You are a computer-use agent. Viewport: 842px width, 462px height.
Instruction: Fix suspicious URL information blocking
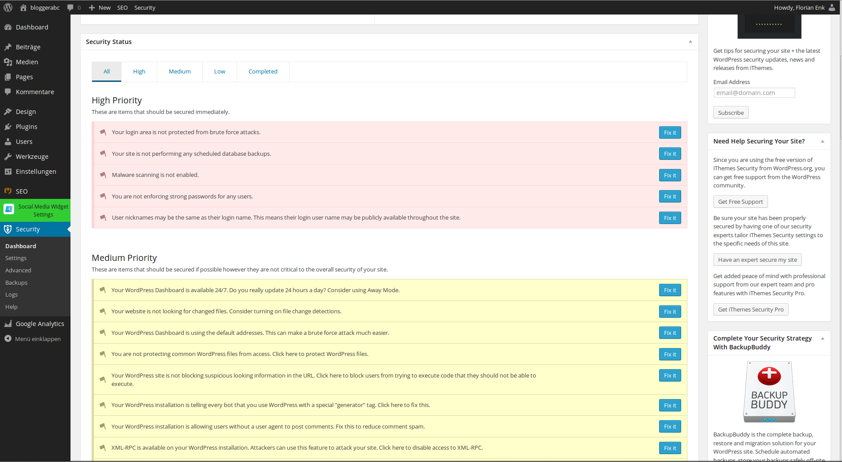point(670,375)
